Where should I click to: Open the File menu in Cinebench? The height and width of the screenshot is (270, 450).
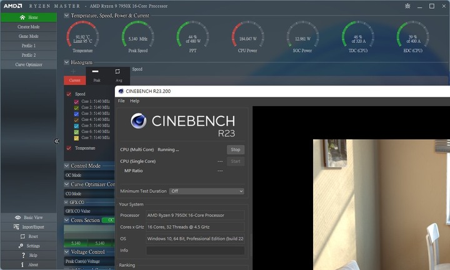click(x=121, y=101)
